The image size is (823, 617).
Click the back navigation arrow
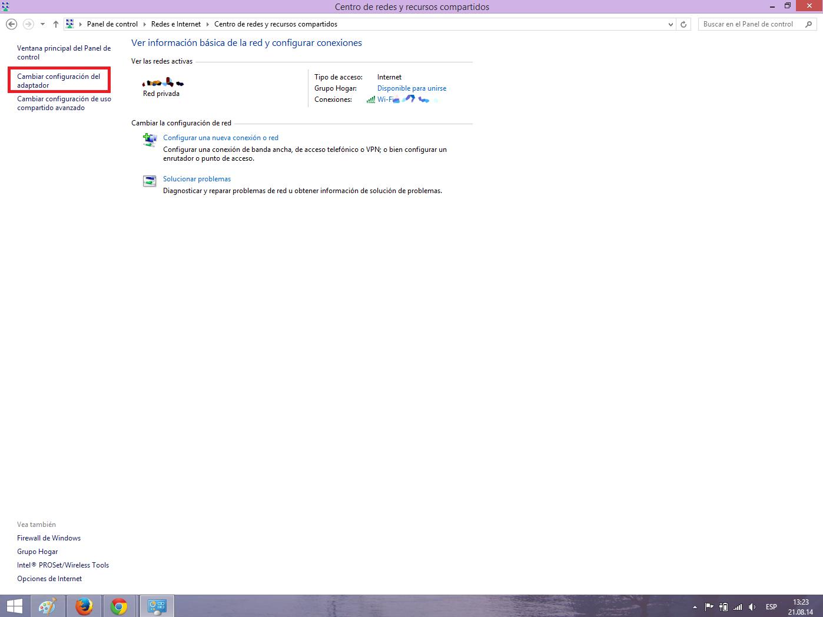pos(11,24)
